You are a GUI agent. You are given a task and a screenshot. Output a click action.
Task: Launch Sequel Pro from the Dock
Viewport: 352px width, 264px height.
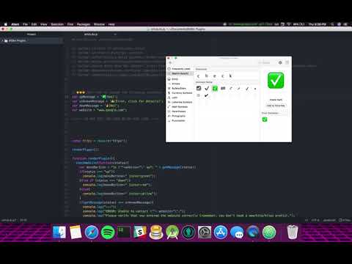coord(156,232)
